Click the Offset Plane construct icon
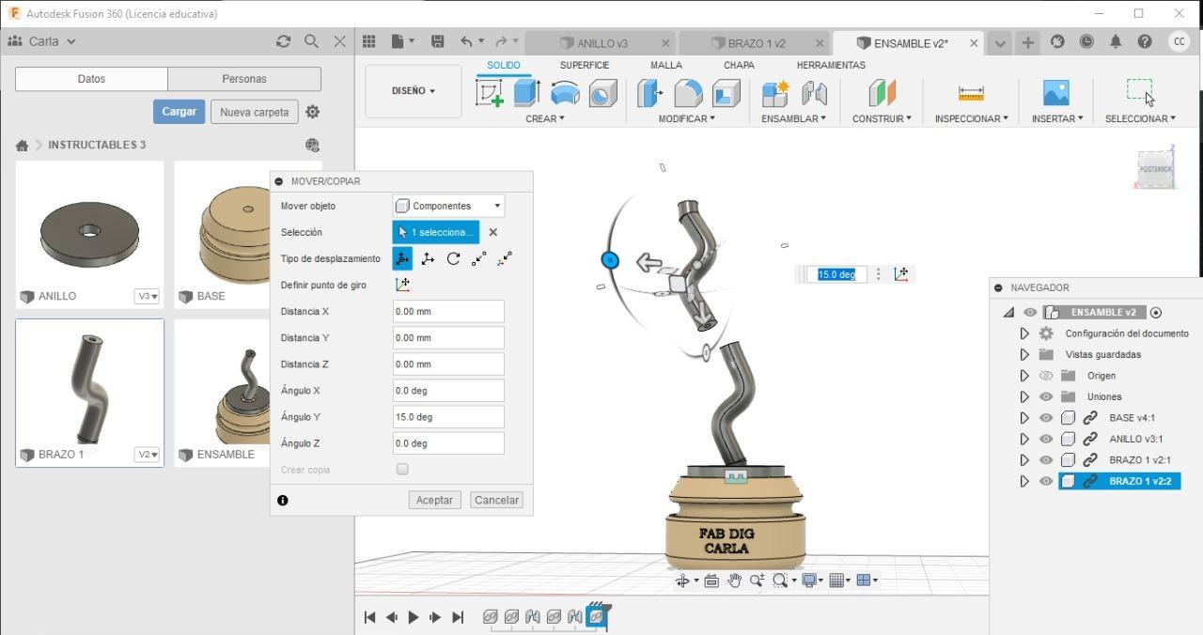Image resolution: width=1203 pixels, height=635 pixels. click(x=882, y=93)
